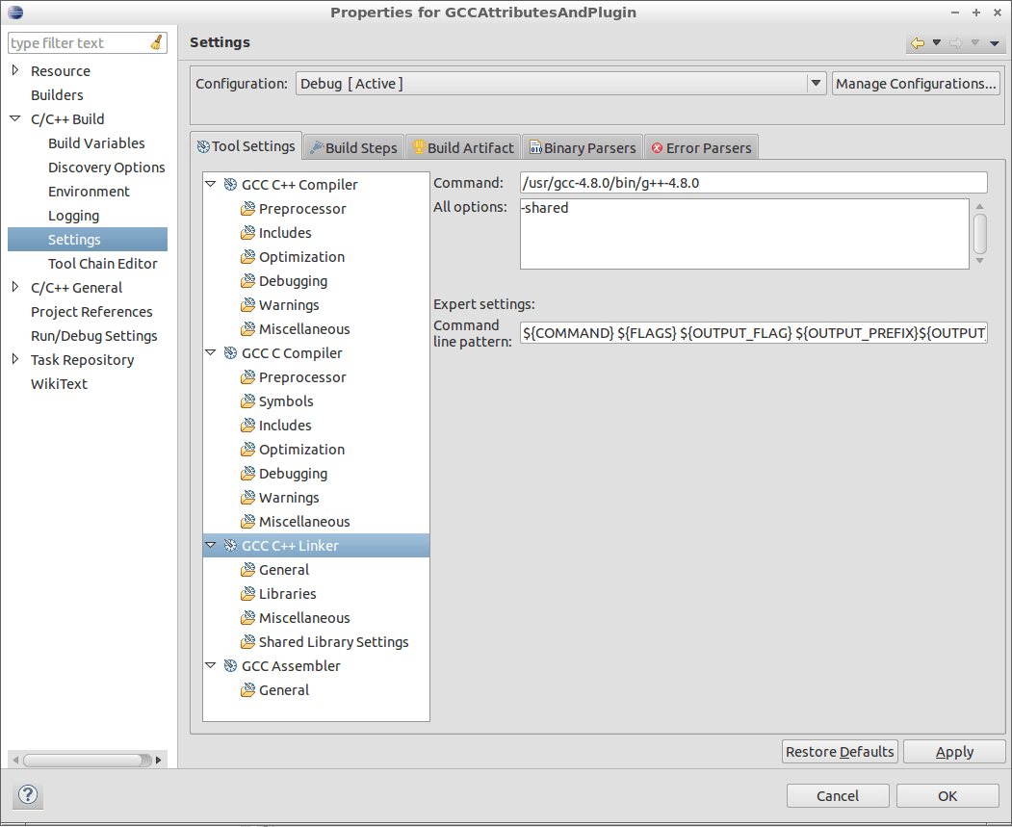Click icon beside Linker Libraries option
Image resolution: width=1012 pixels, height=827 pixels.
[247, 593]
